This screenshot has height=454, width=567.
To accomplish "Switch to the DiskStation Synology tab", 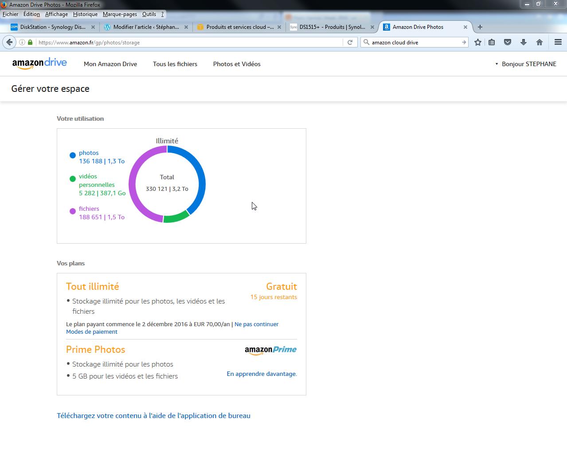I will point(52,27).
